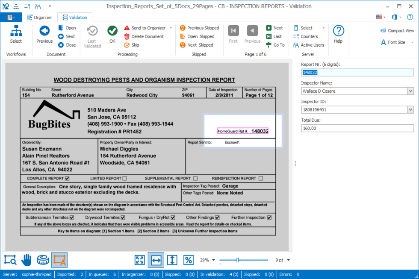Viewport: 419px width, 279px height.
Task: Adjust the zoom slider handle
Action: tap(238, 260)
